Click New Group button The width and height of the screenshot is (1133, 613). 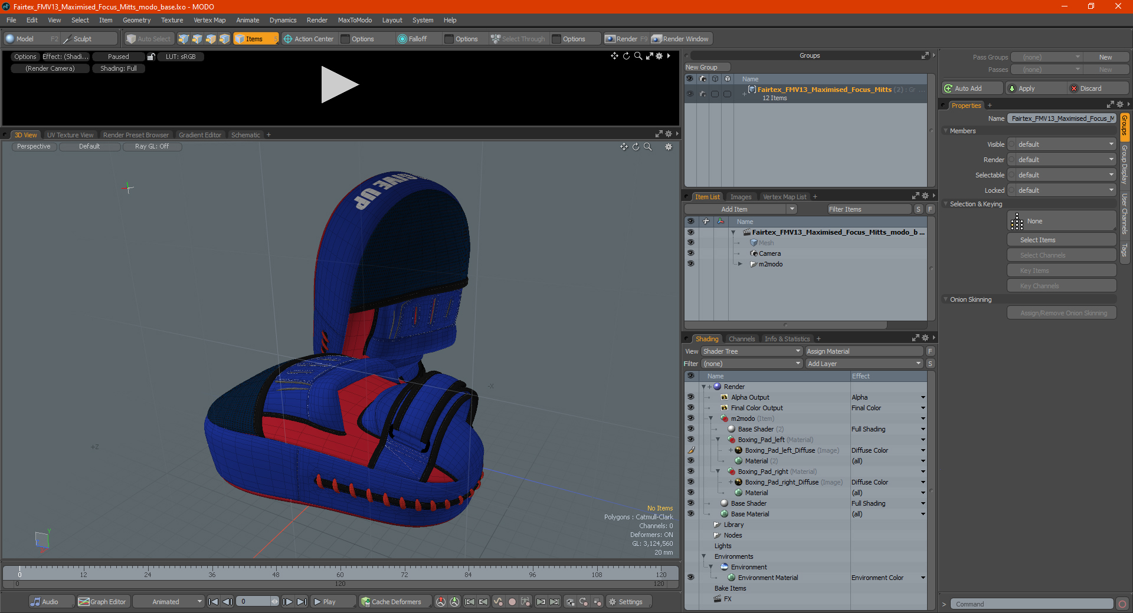(707, 67)
